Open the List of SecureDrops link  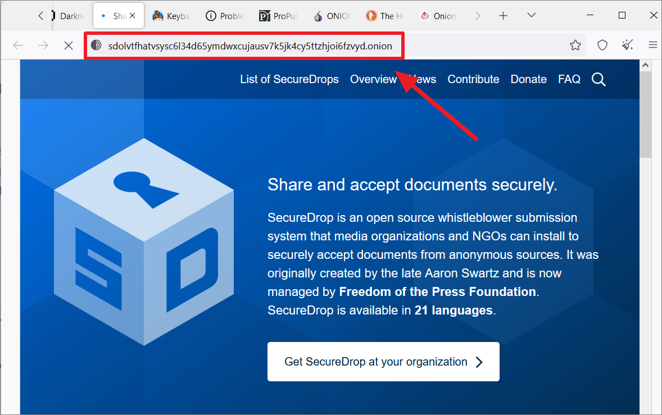click(289, 79)
